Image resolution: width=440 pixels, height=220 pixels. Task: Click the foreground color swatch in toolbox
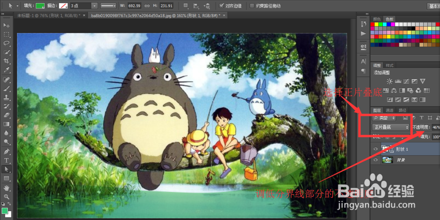(x=5, y=210)
